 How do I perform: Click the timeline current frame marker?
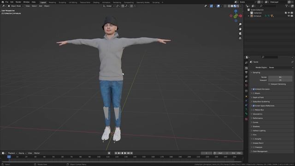pyautogui.click(x=9, y=157)
